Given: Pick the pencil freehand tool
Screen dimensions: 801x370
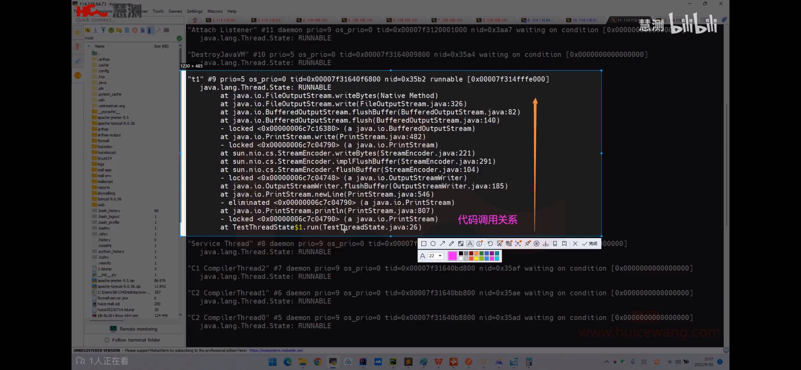Looking at the screenshot, I should (451, 244).
